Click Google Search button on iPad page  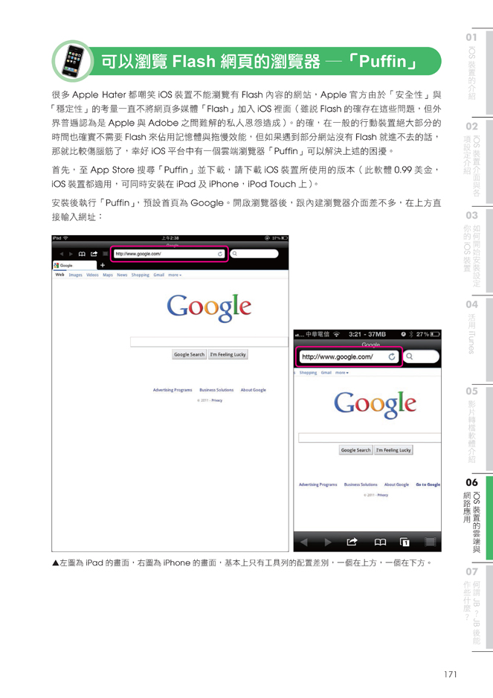pyautogui.click(x=189, y=354)
